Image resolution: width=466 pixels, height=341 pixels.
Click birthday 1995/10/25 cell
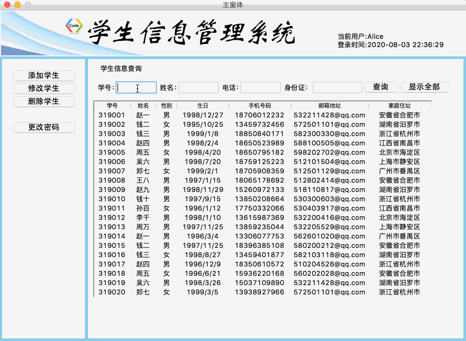tap(202, 125)
